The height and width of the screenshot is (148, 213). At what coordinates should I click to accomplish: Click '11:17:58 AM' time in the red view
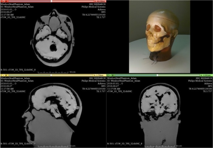[x=7, y=15]
